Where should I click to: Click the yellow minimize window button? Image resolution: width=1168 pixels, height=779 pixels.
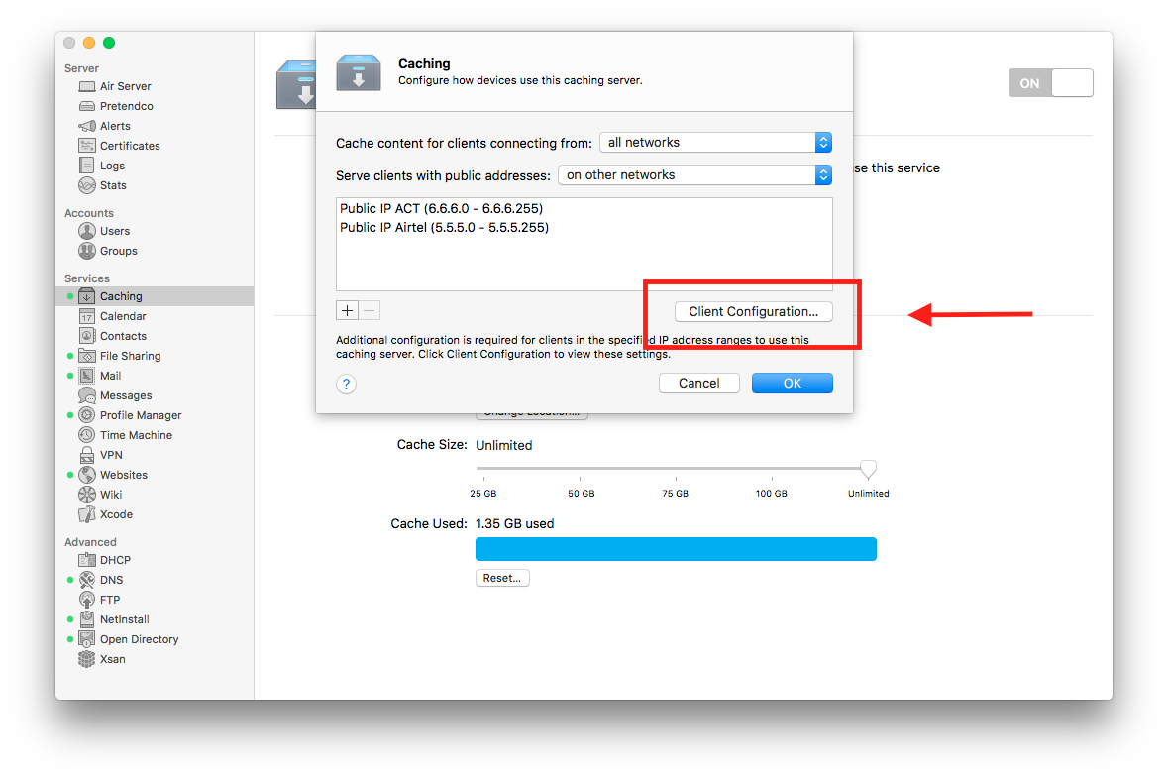tap(88, 43)
